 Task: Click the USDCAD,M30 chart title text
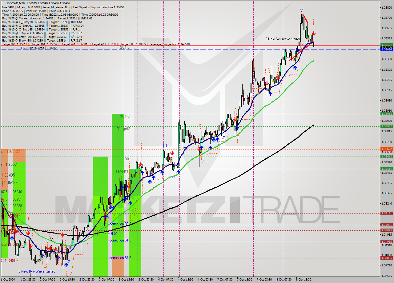pyautogui.click(x=14, y=3)
